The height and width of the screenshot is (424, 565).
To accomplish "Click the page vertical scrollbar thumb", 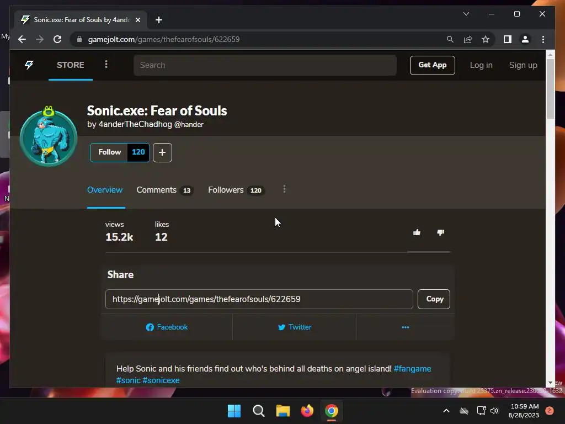I will [550, 88].
